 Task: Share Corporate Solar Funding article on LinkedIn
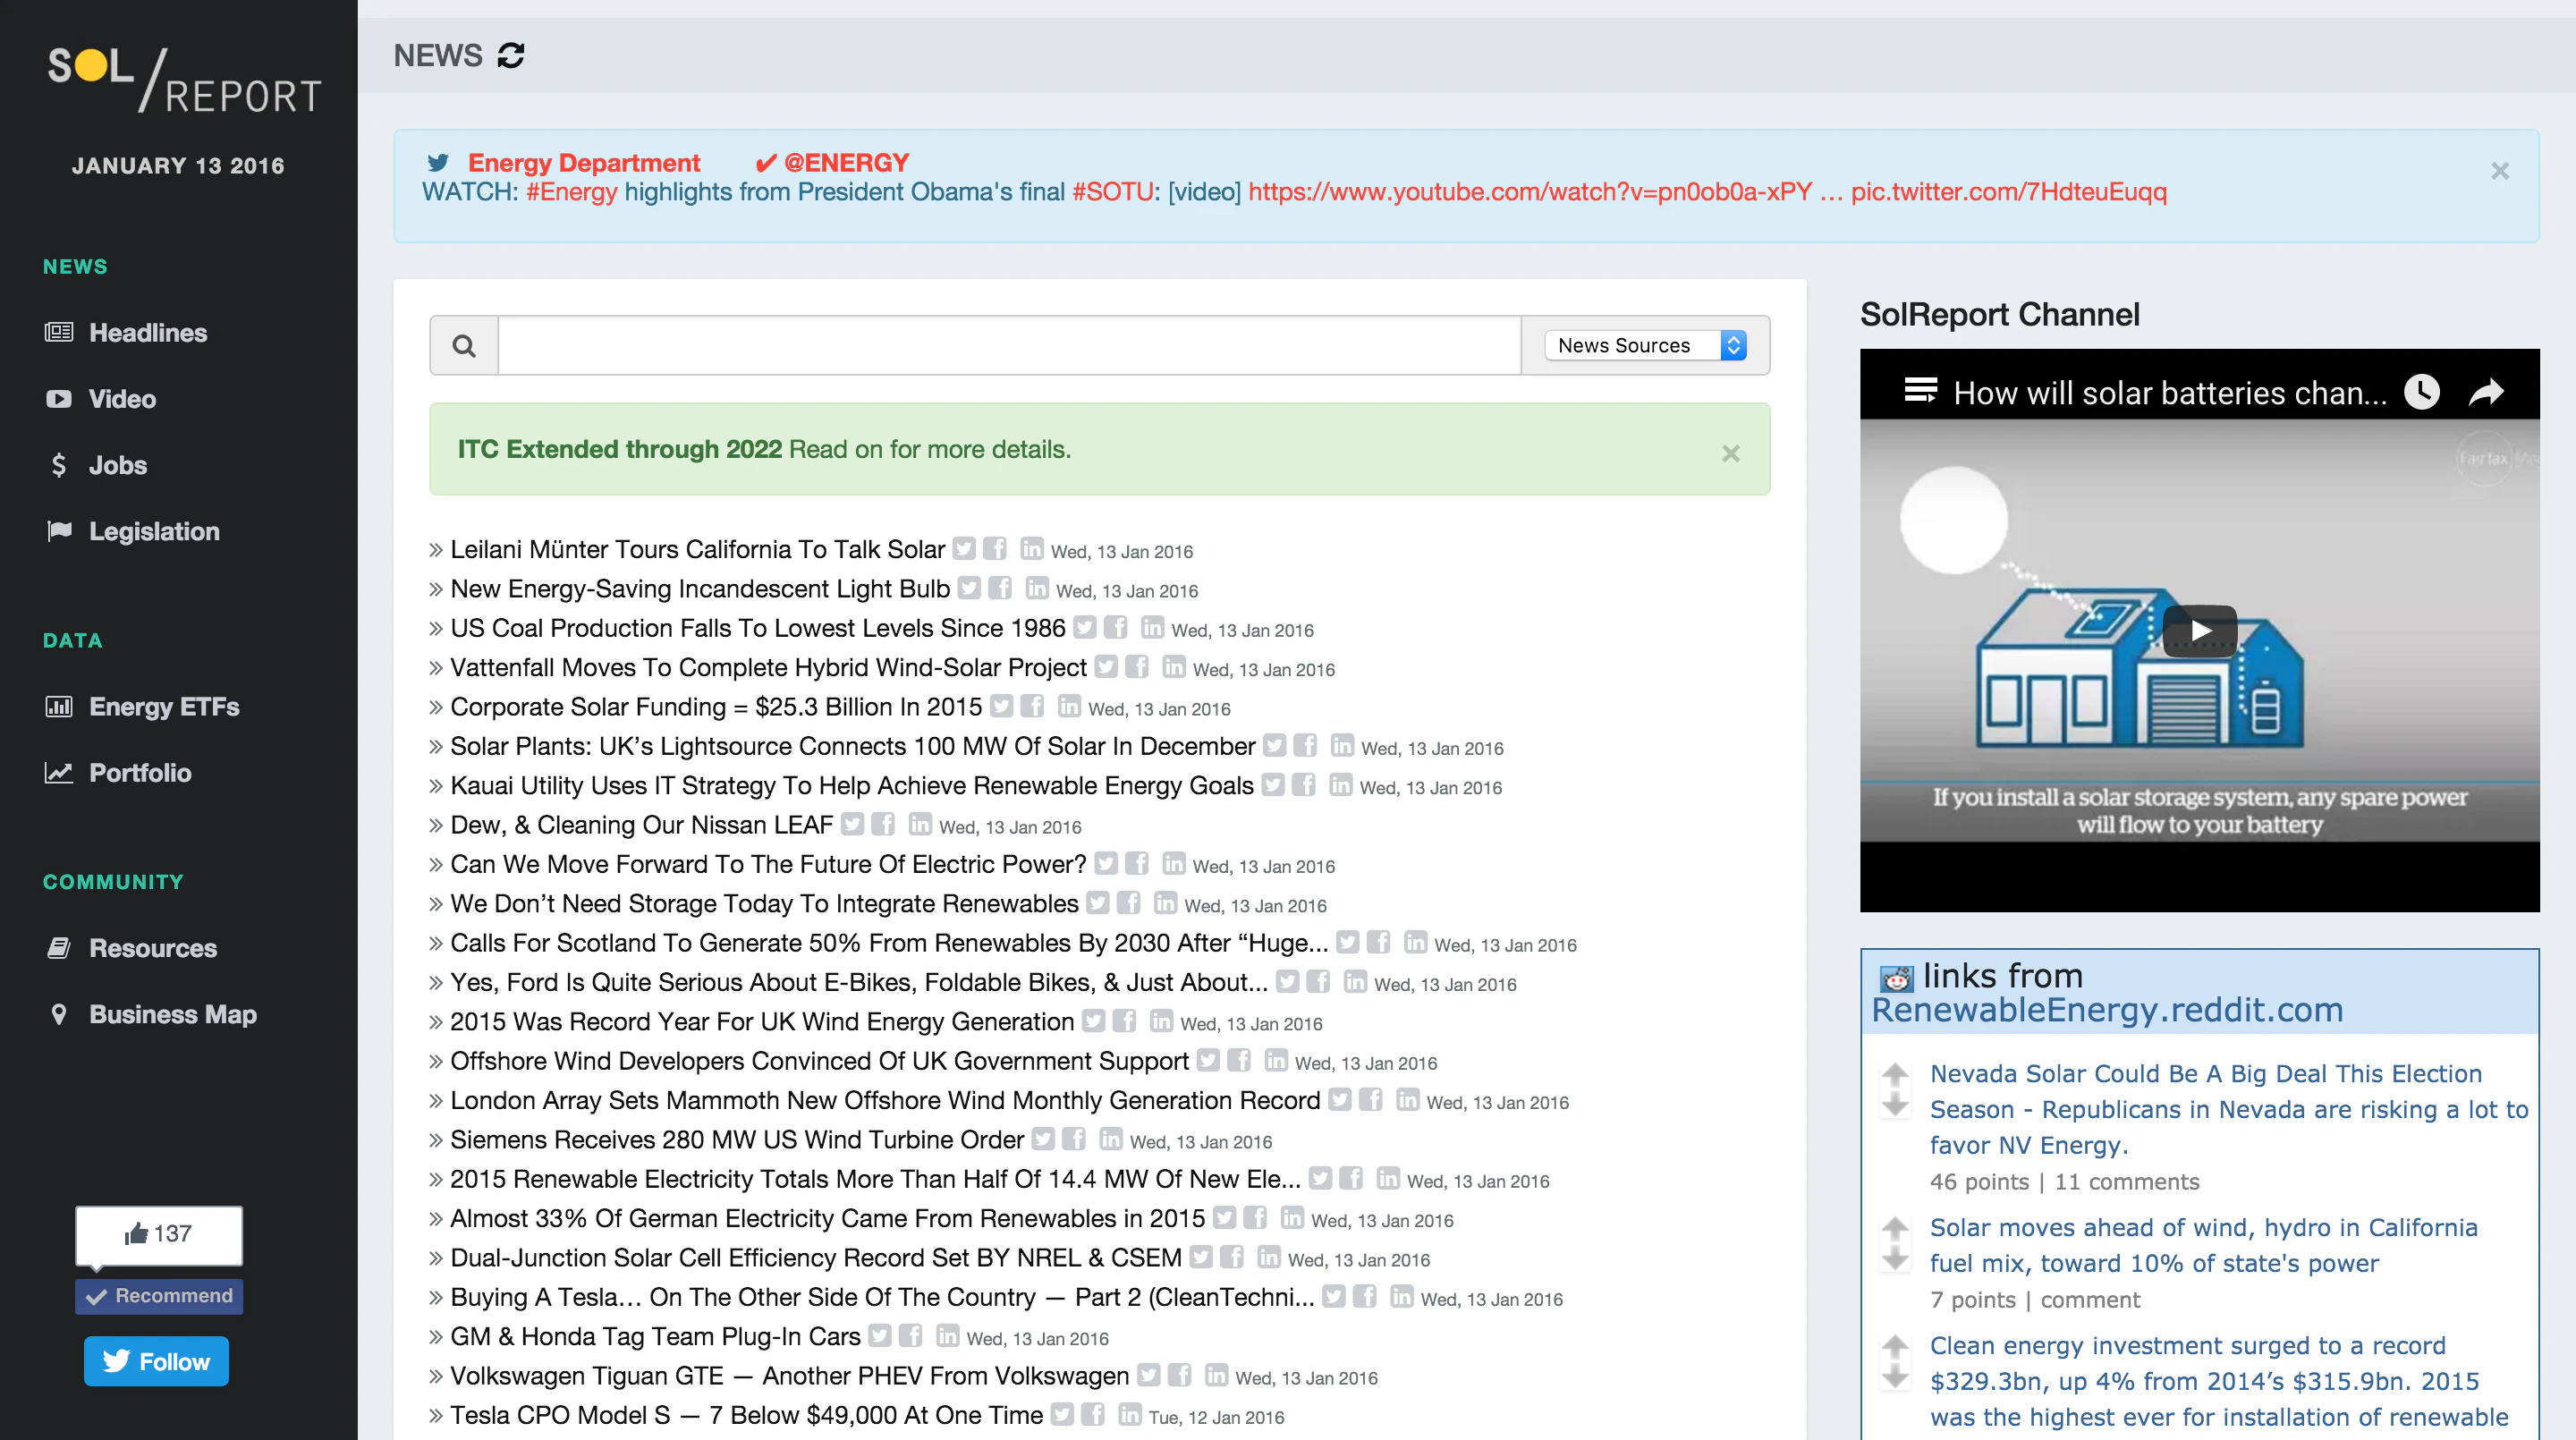(1069, 706)
